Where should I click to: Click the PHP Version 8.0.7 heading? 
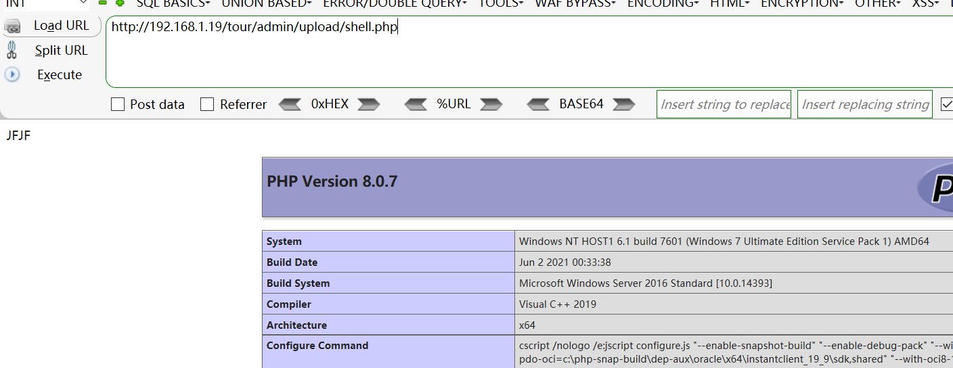point(332,181)
